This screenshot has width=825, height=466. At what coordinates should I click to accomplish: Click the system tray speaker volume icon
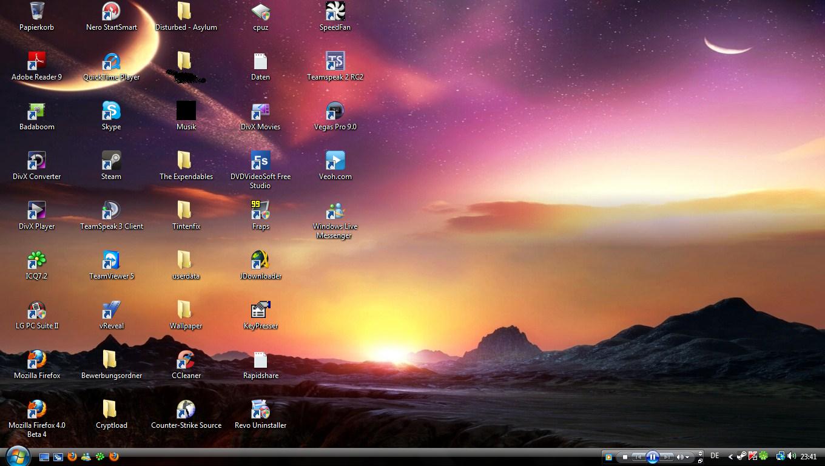tap(792, 456)
